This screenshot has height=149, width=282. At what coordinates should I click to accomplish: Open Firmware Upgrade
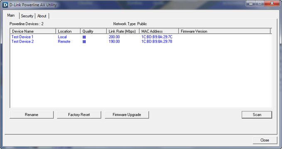(127, 115)
